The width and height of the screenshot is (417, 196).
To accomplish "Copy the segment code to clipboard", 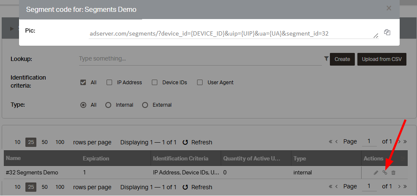I will point(387,33).
